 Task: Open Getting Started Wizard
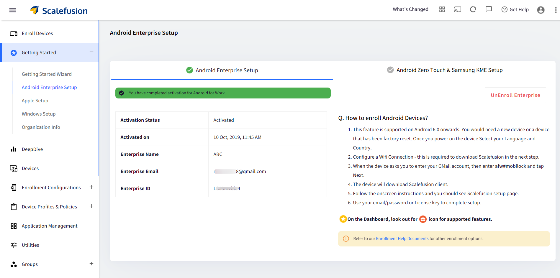pos(47,74)
